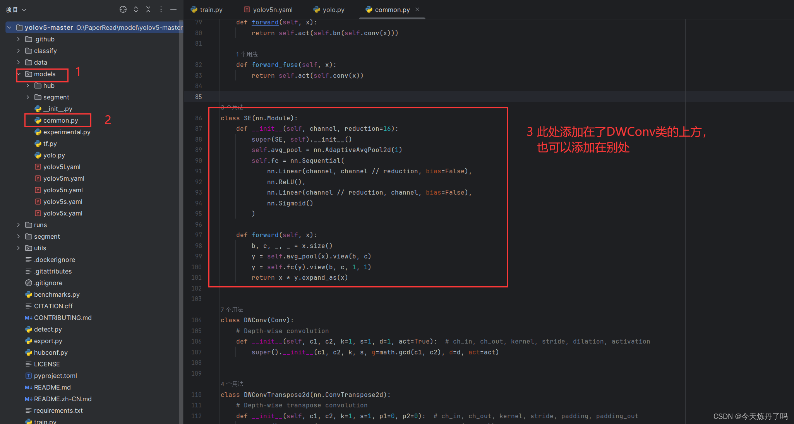794x424 pixels.
Task: Switch to the yolo.py tab
Action: tap(329, 10)
